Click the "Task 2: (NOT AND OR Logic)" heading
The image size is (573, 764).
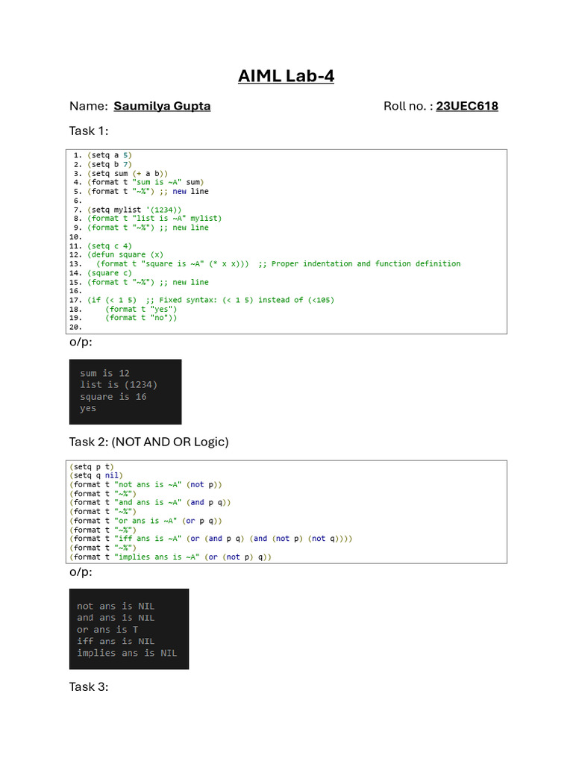coord(148,442)
